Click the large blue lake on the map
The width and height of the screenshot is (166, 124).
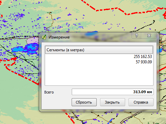18,49
